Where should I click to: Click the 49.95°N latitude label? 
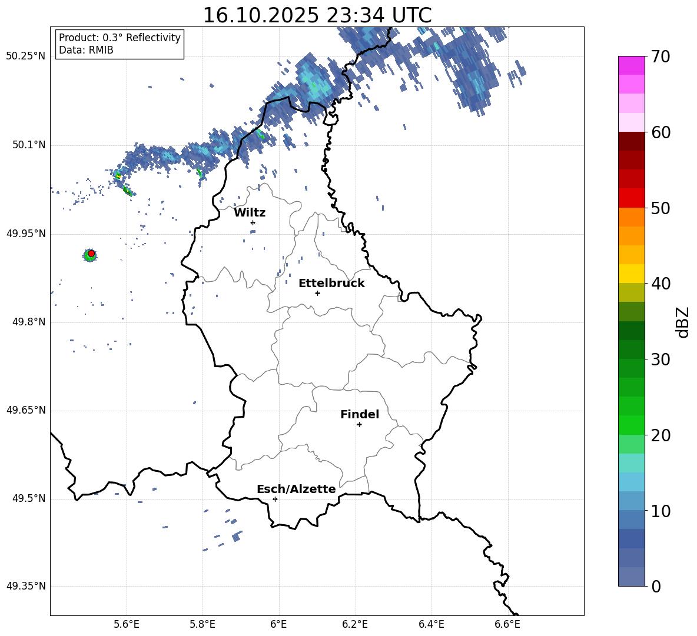[x=26, y=234]
